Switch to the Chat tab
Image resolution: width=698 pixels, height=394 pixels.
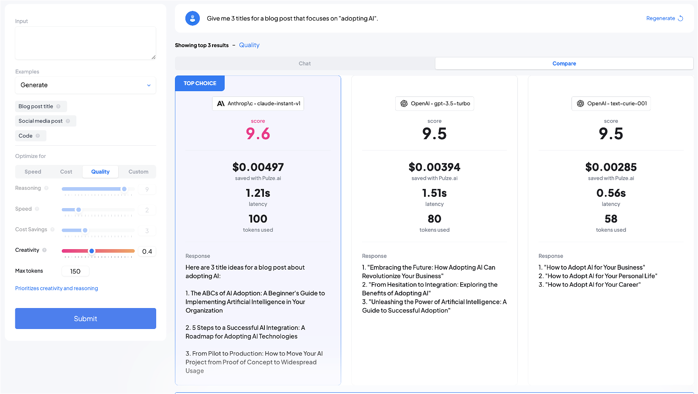305,64
